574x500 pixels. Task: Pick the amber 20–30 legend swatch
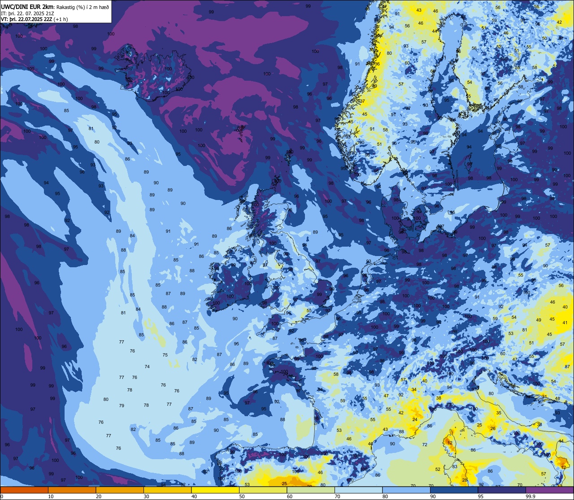(120, 490)
